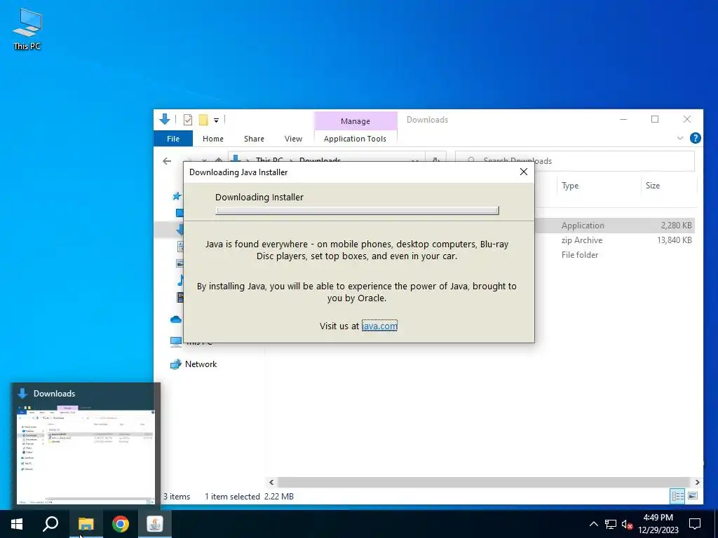The height and width of the screenshot is (538, 718).
Task: Click the Videos film icon in sidebar
Action: (180, 297)
